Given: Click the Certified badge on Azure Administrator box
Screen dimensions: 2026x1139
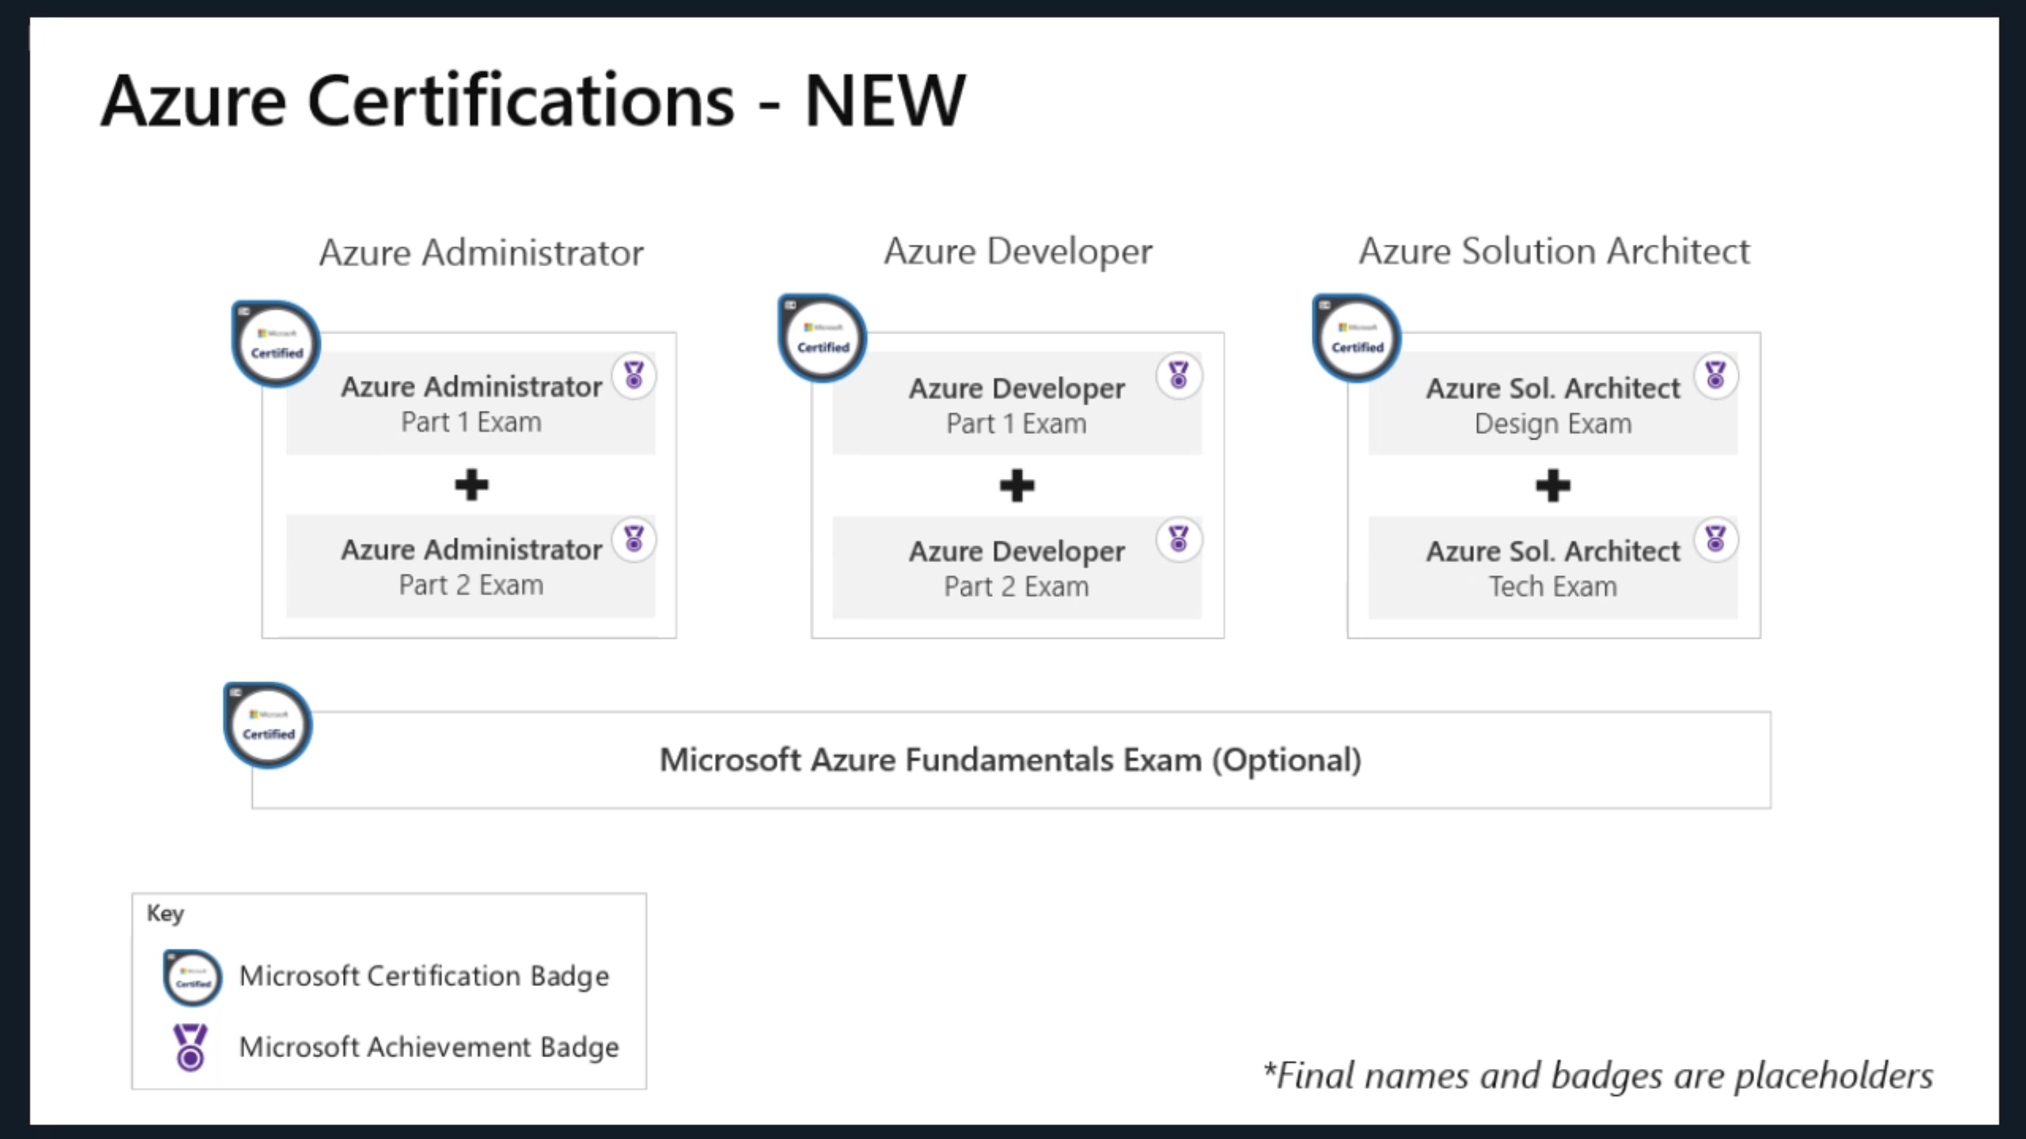Looking at the screenshot, I should (276, 343).
